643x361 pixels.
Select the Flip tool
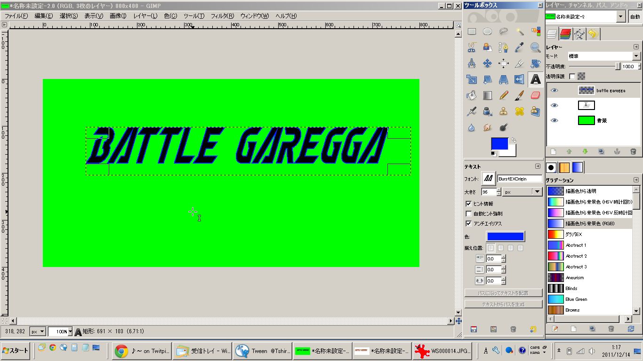click(520, 79)
